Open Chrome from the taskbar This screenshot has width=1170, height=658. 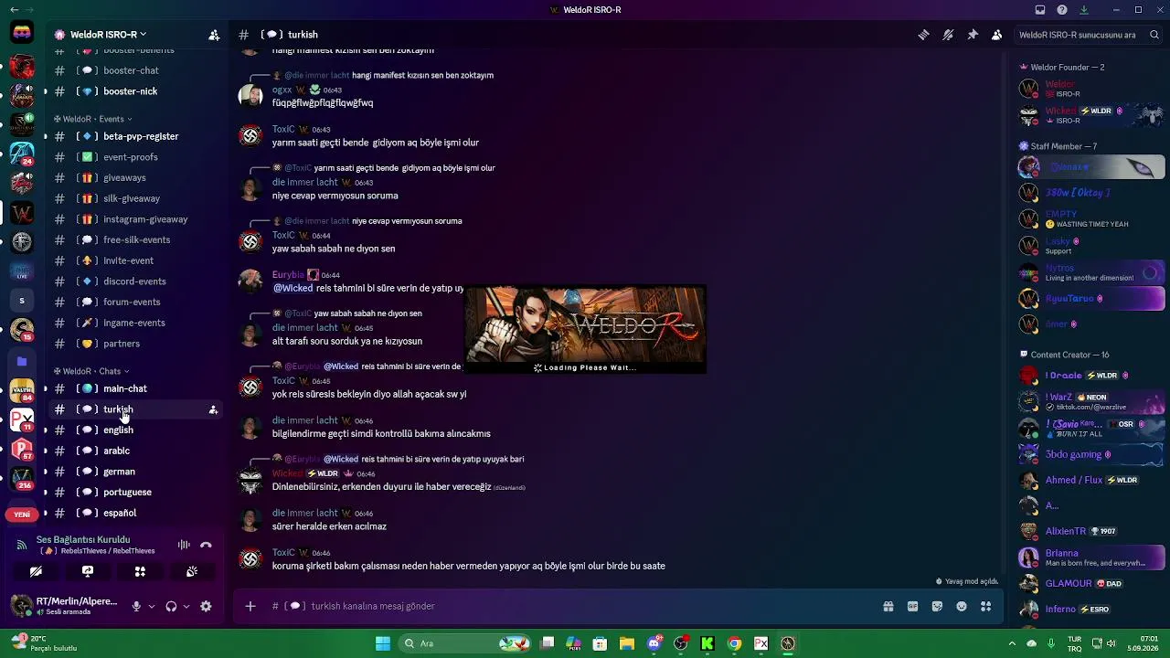click(734, 643)
